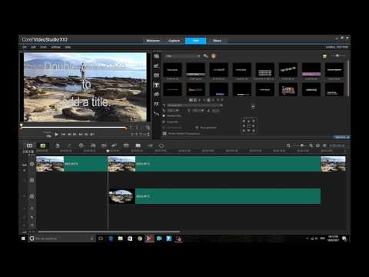Click the timeline zoom level slider
Viewport: 369px width, 277px height.
(x=301, y=145)
